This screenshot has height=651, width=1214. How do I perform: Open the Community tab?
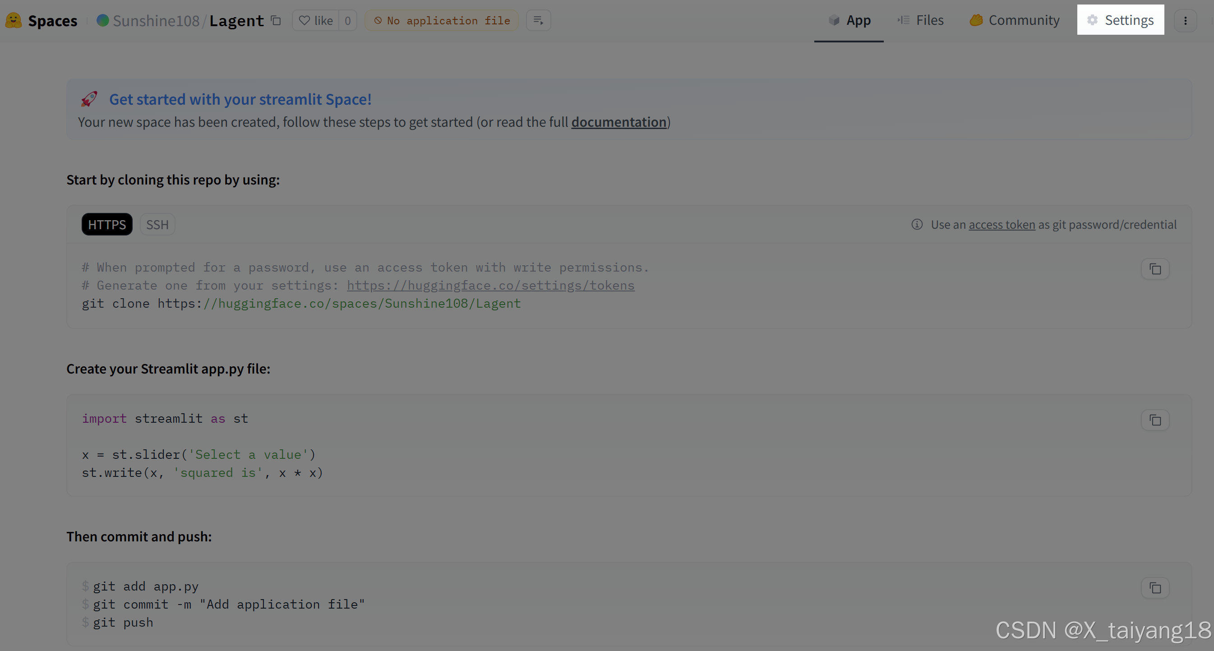coord(1014,20)
